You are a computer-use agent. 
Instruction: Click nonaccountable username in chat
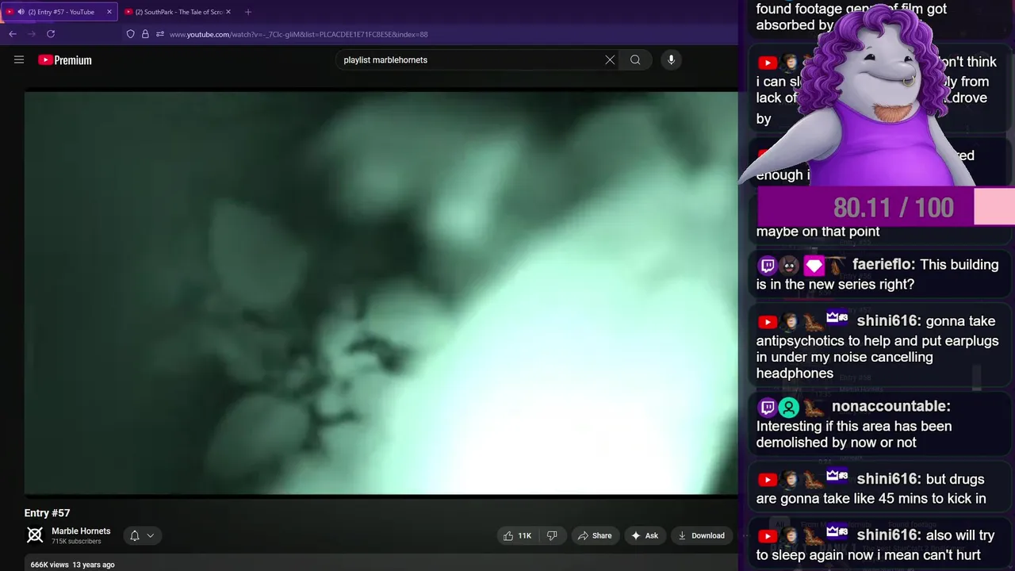(x=891, y=406)
